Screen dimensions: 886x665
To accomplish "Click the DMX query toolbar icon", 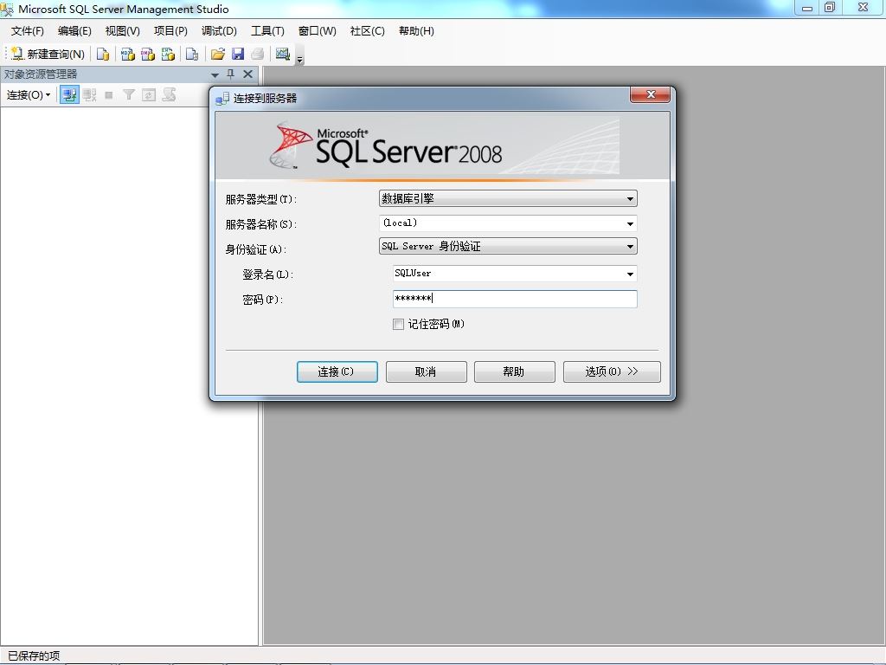I will (x=147, y=54).
